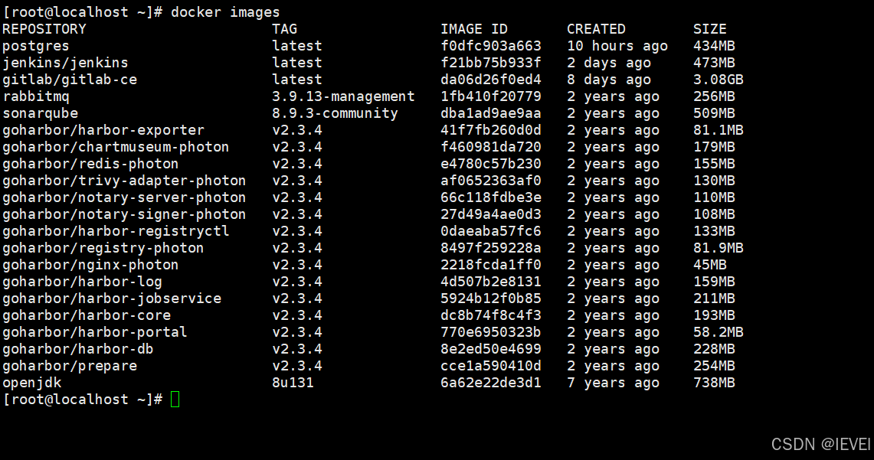Click image ID '41f7fb260d0d'
The height and width of the screenshot is (460, 874).
pyautogui.click(x=491, y=130)
